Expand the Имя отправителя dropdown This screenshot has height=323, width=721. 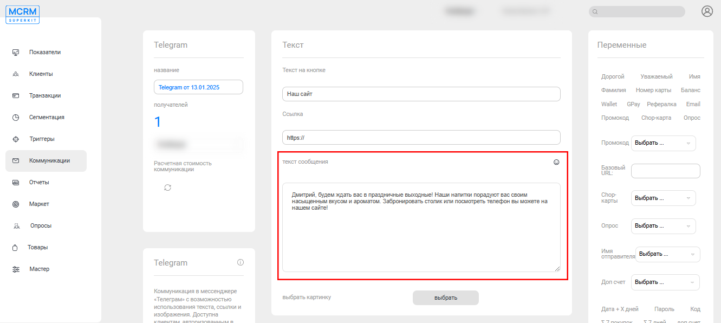(x=668, y=254)
